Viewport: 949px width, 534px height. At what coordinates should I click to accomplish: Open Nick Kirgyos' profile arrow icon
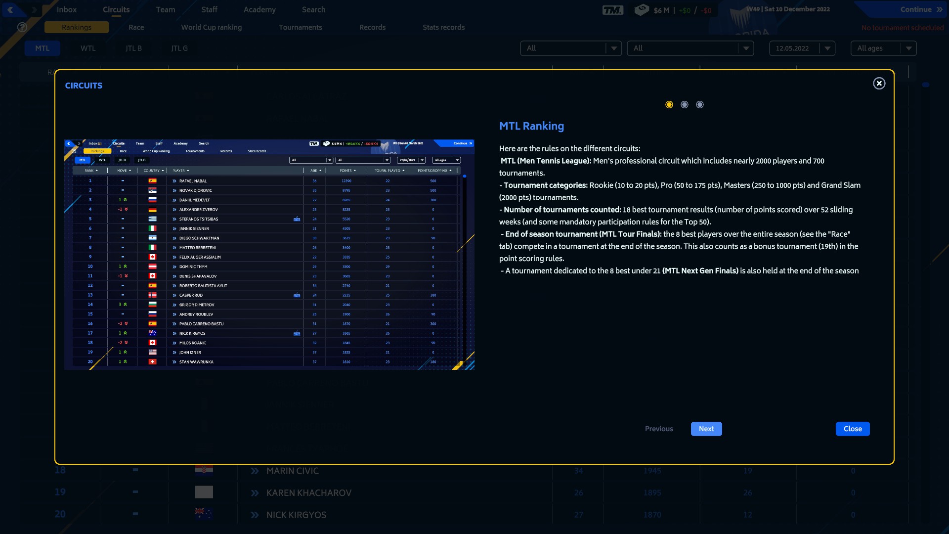click(x=255, y=515)
